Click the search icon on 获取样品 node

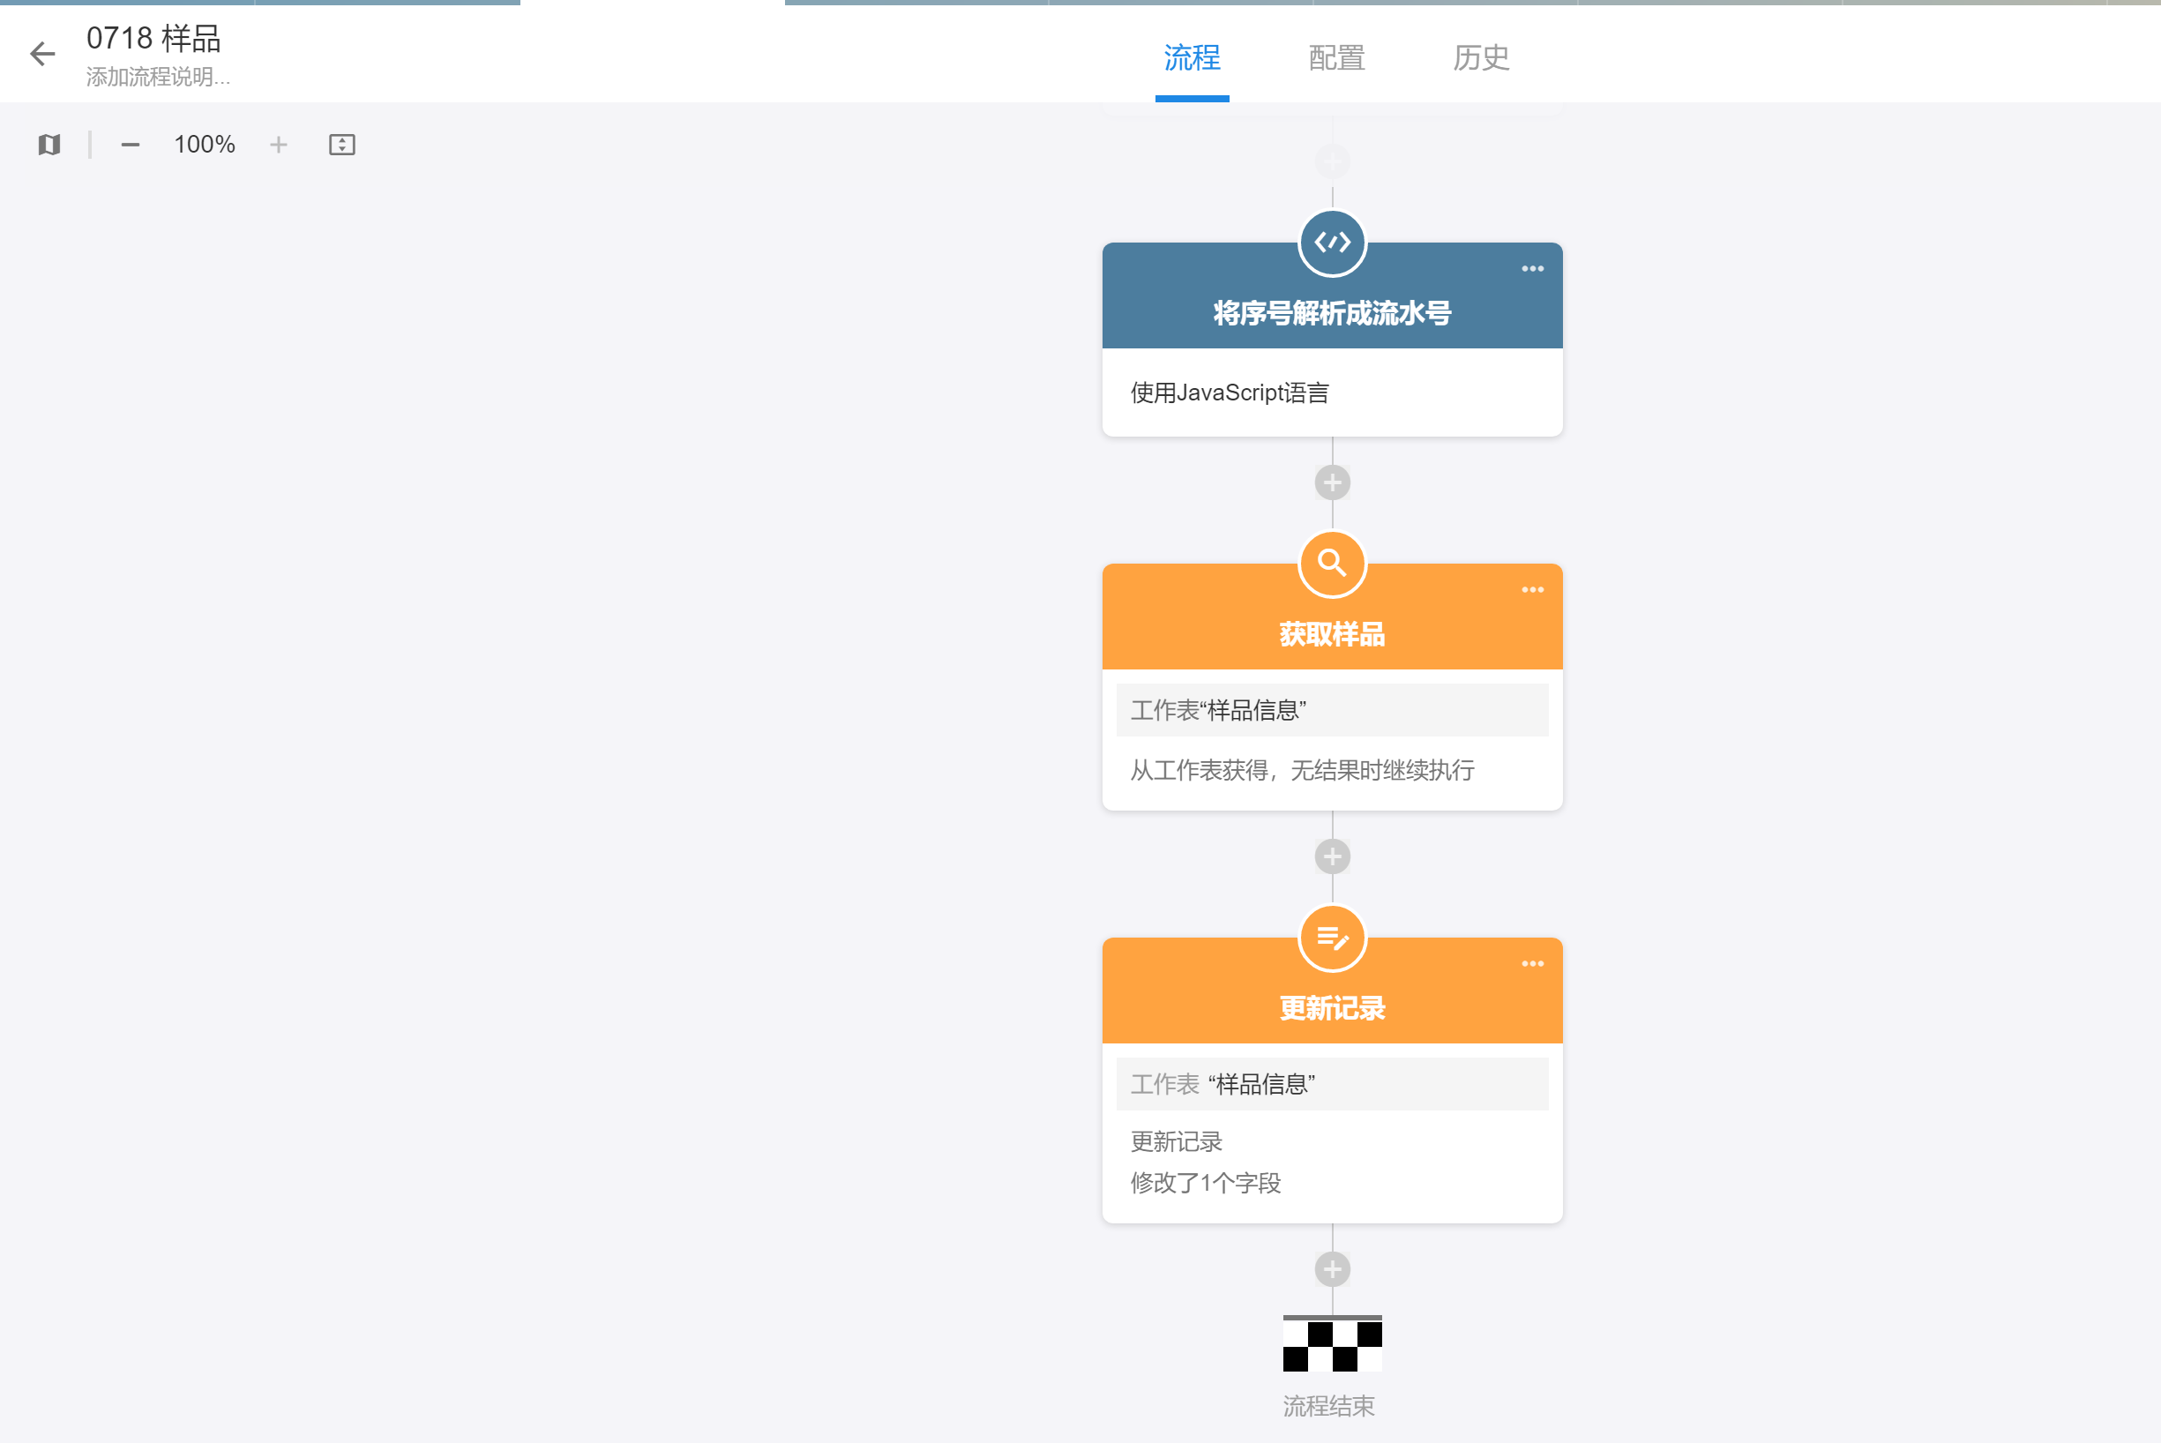1332,564
